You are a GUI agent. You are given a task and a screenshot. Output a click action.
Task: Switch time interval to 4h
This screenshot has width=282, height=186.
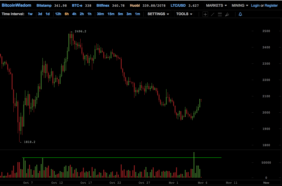(74, 14)
